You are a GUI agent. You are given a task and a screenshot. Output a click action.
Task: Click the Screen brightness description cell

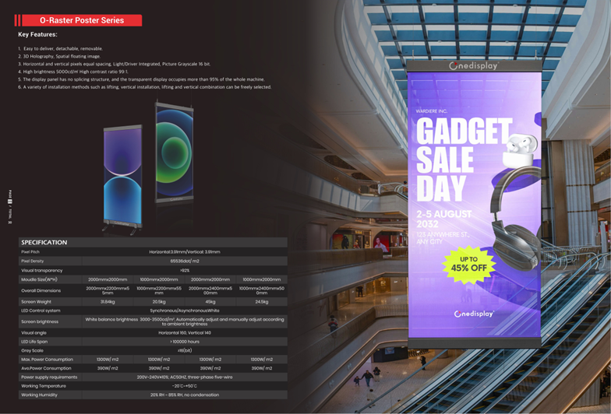click(x=185, y=321)
